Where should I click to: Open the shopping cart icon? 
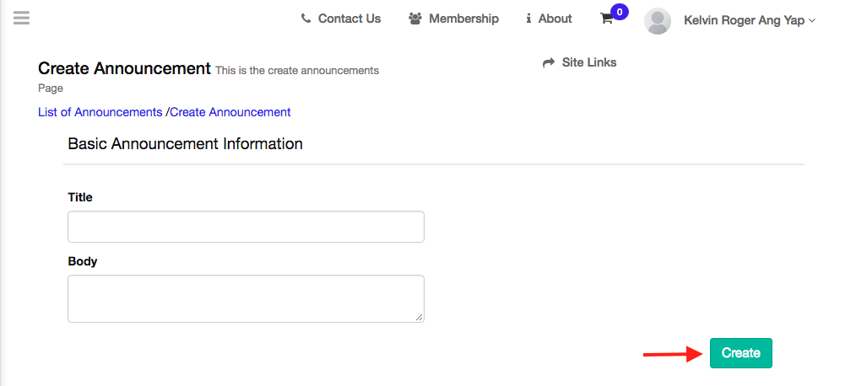click(606, 19)
